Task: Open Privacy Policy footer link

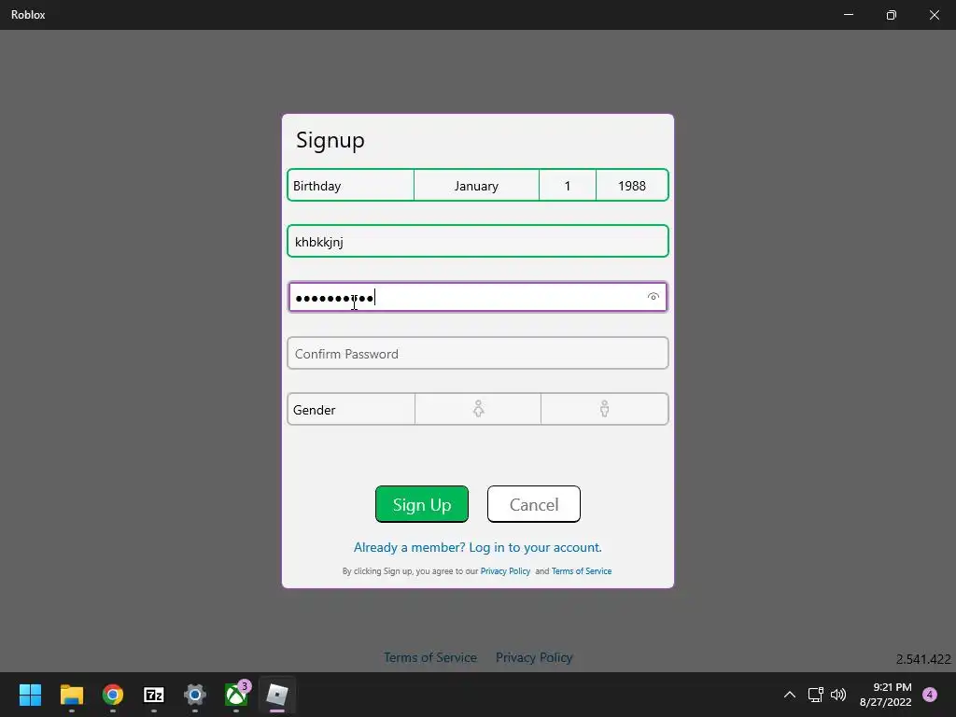Action: coord(533,657)
